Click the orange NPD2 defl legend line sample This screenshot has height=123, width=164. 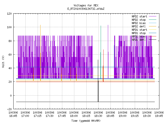click(152, 26)
